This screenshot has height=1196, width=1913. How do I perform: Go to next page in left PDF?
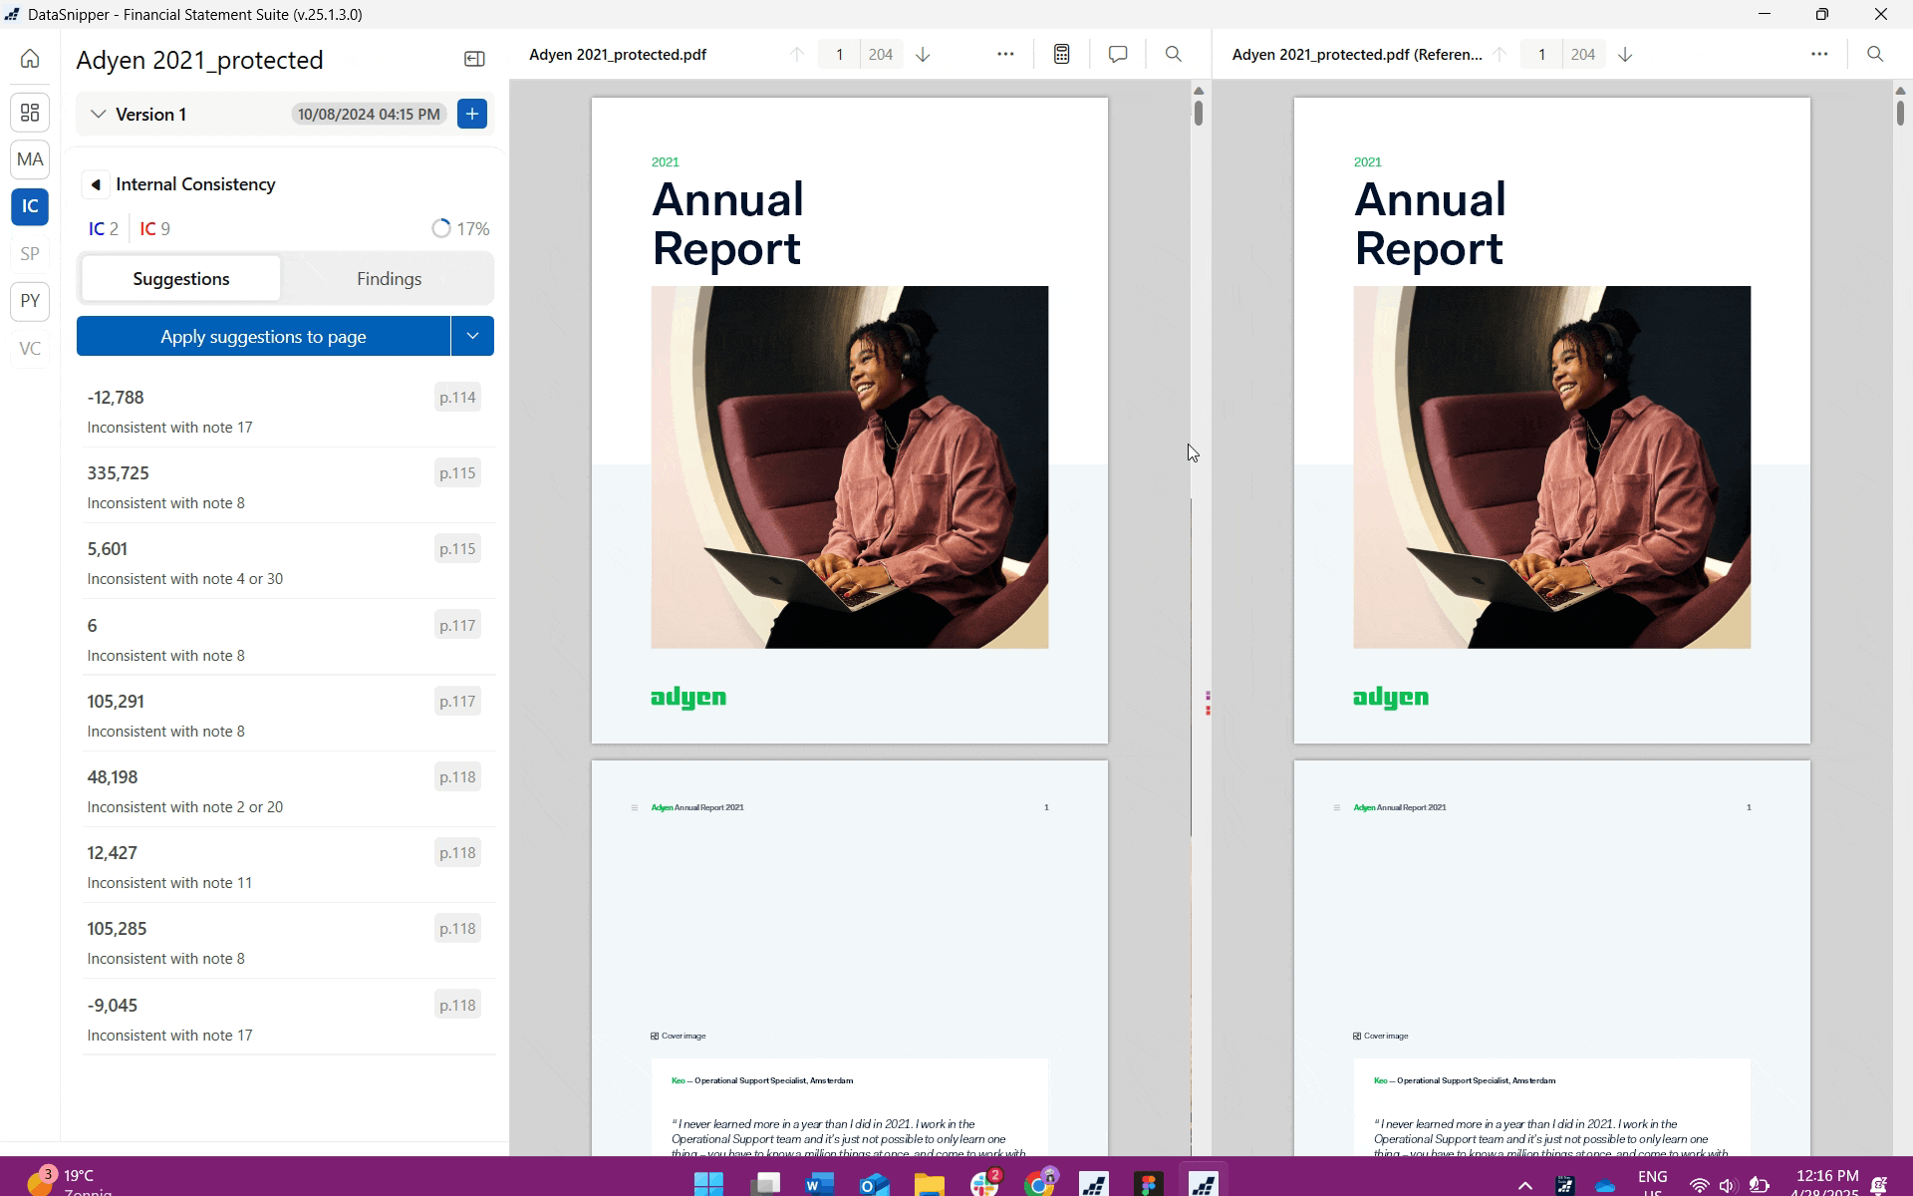point(923,55)
